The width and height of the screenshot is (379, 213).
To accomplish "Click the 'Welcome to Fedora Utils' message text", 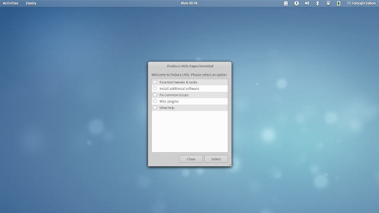I will (x=189, y=75).
